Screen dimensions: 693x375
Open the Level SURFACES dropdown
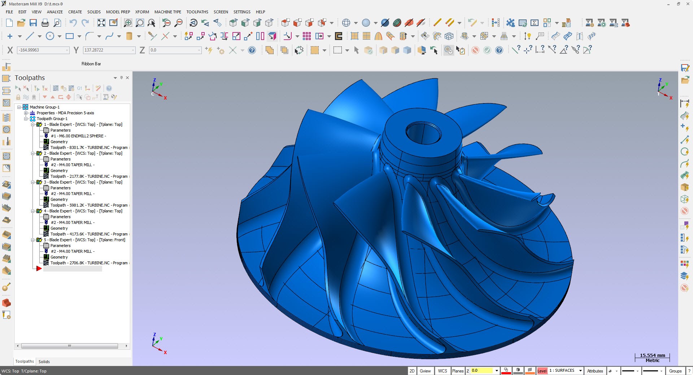click(x=580, y=371)
